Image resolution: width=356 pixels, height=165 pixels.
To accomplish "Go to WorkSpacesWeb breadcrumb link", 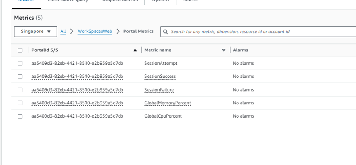I will coord(95,31).
